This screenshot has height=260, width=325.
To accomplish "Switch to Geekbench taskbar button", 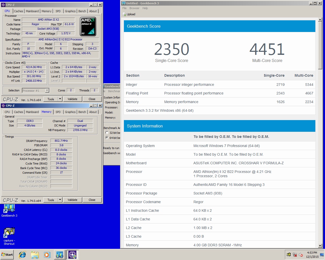I will pyautogui.click(x=60, y=255).
